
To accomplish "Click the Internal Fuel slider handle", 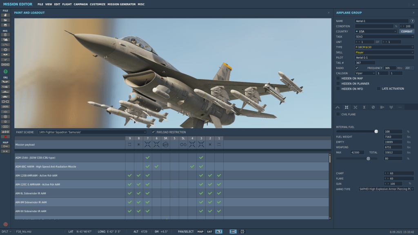I will (x=376, y=131).
